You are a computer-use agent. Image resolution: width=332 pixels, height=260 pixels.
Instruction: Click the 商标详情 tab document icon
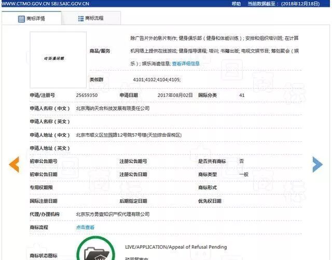pos(21,19)
